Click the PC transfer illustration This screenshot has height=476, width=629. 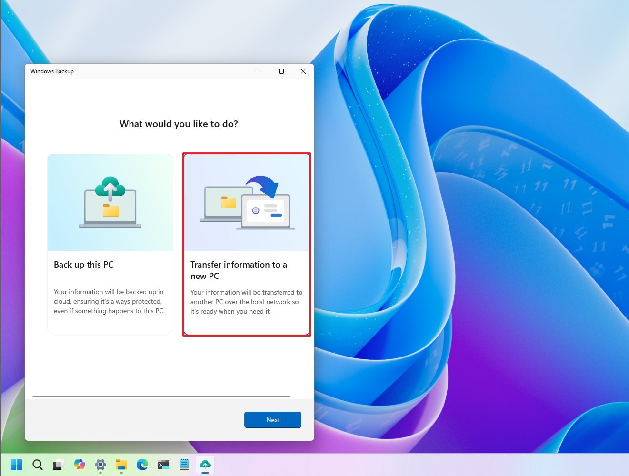coord(246,202)
